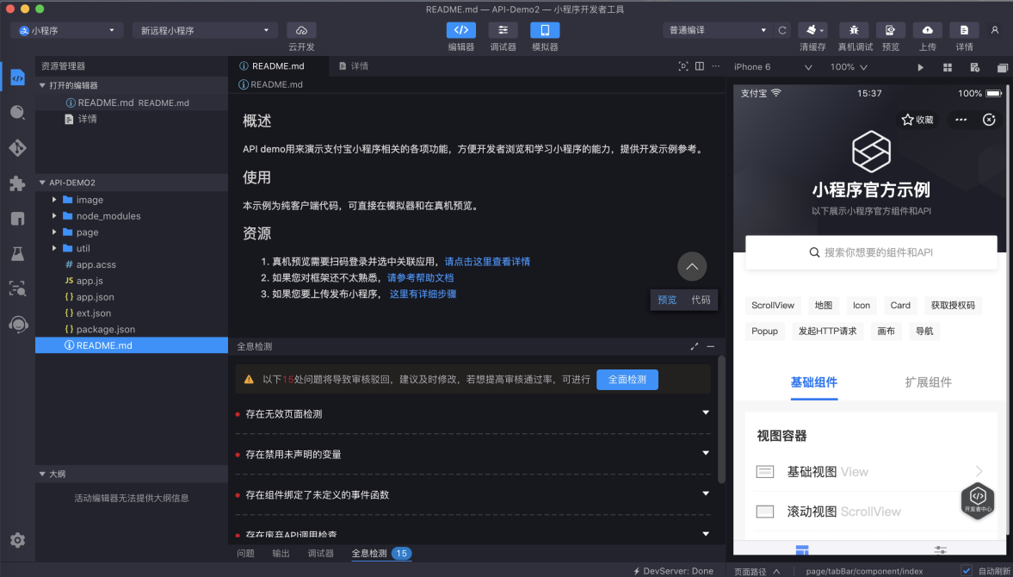Viewport: 1013px width, 577px height.
Task: Open the editor more actions ellipsis
Action: [x=715, y=66]
